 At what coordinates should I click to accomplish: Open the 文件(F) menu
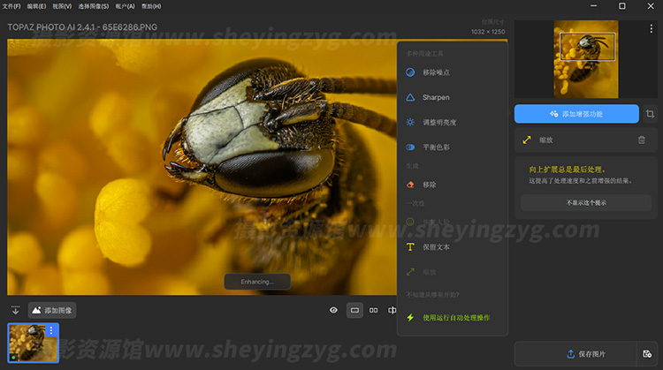[x=11, y=6]
